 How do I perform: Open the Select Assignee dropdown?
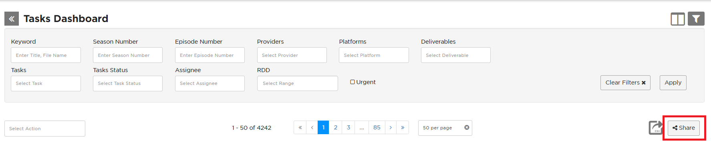click(210, 83)
